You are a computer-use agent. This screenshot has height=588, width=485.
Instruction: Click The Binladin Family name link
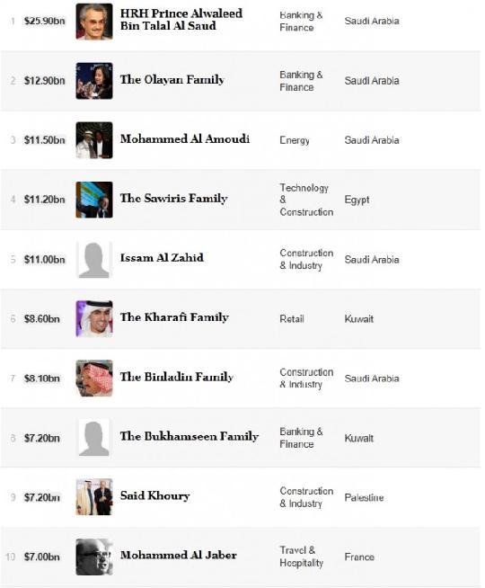177,377
